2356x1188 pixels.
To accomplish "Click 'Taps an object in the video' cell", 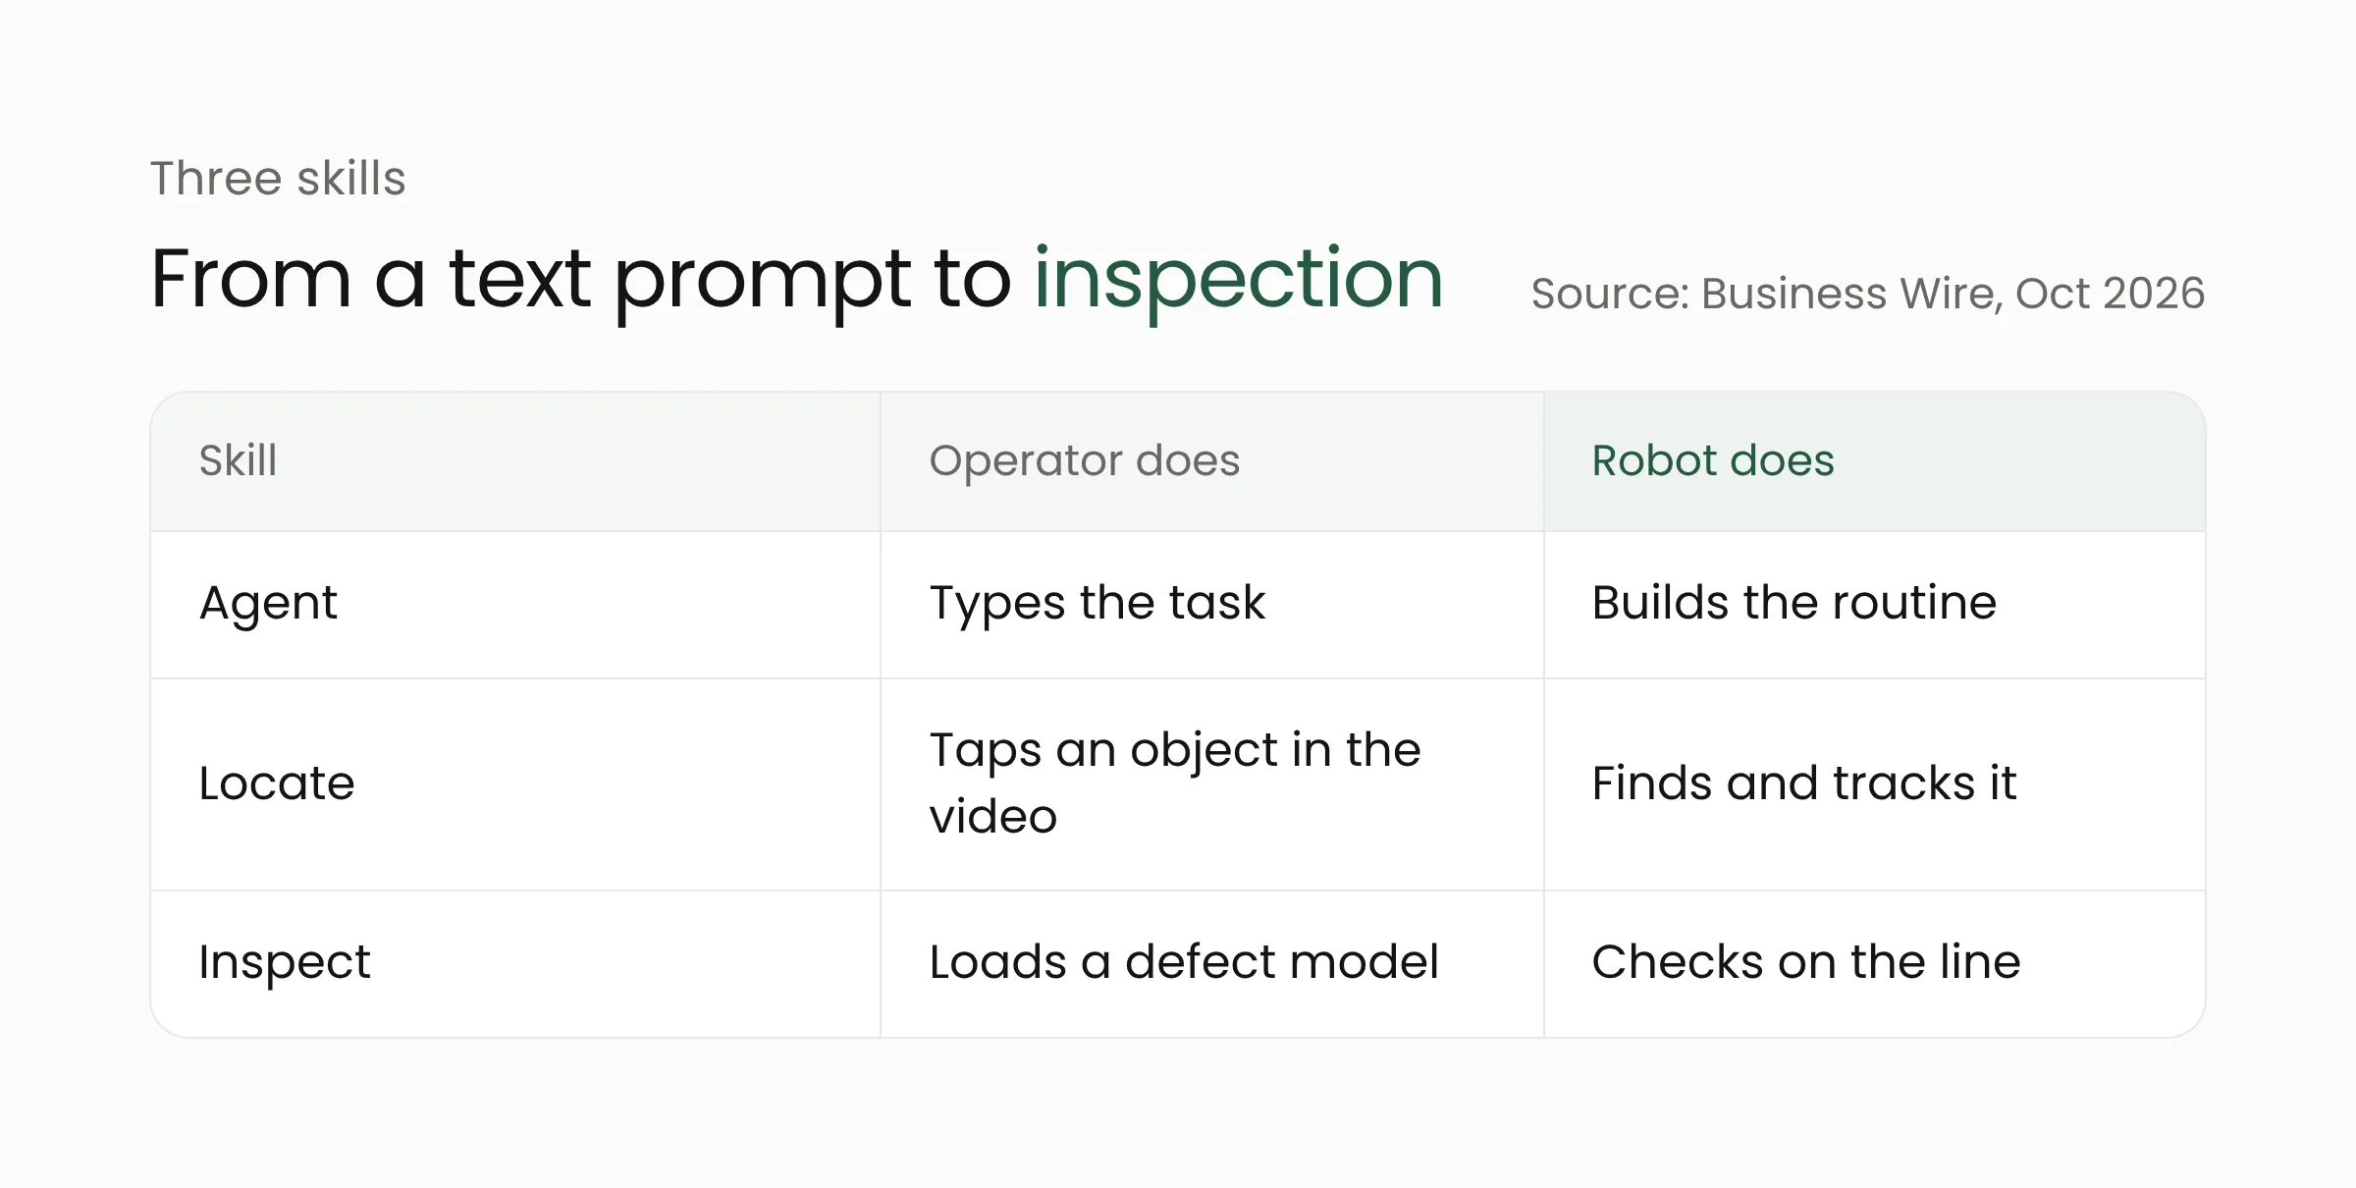I will pyautogui.click(x=1212, y=784).
